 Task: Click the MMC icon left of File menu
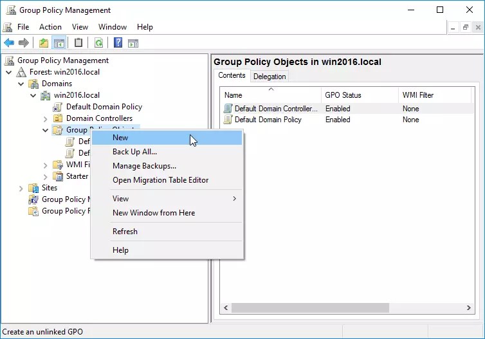click(x=8, y=27)
